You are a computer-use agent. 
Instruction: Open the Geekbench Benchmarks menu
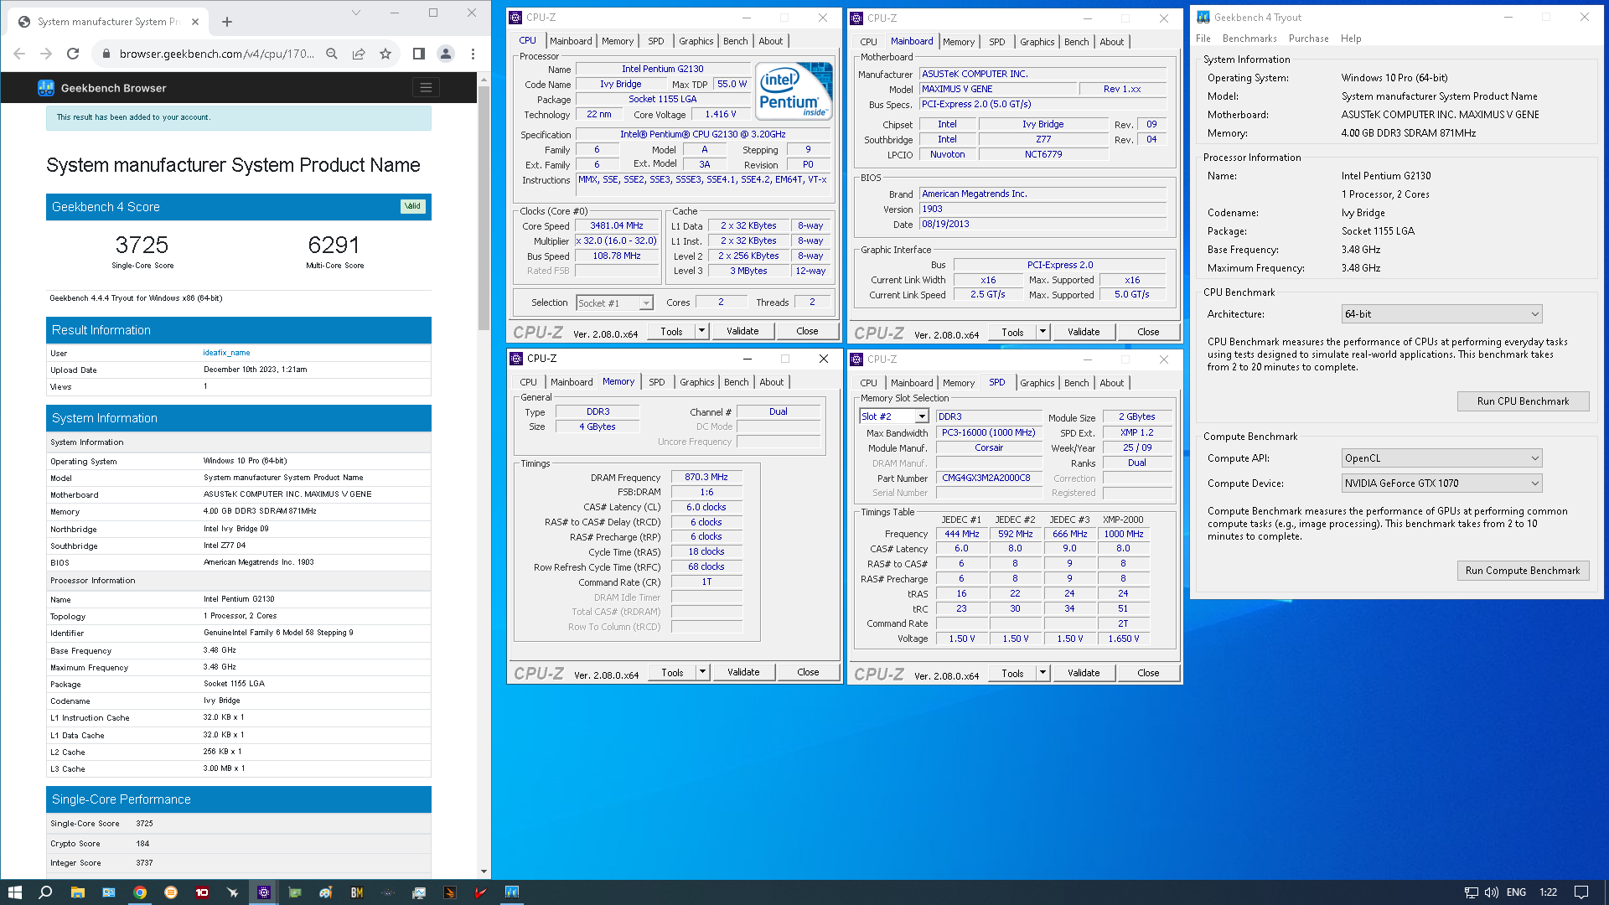tap(1249, 39)
